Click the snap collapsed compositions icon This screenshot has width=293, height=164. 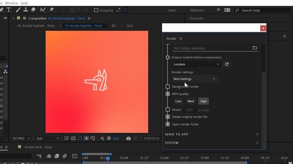[125, 10]
